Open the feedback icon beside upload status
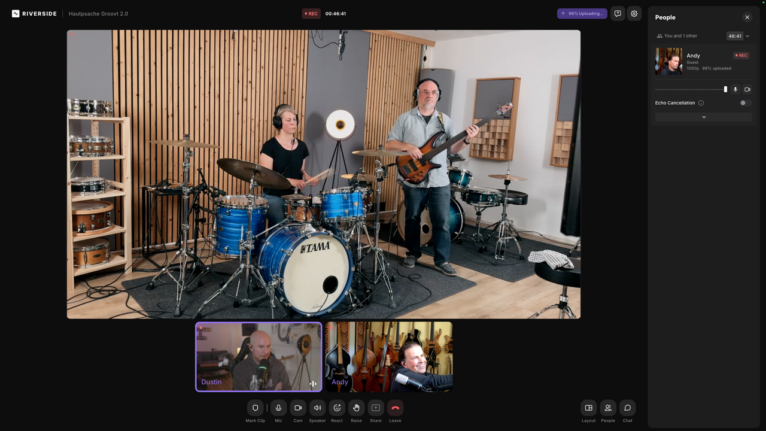The height and width of the screenshot is (431, 766). click(x=618, y=13)
